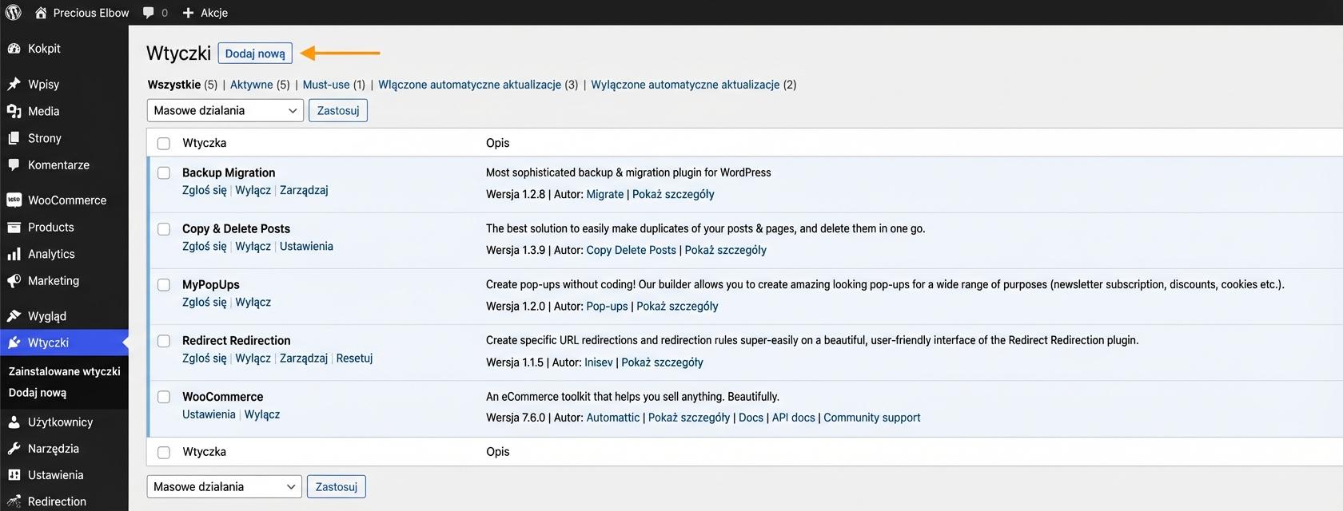Click the Media library icon

[x=14, y=111]
